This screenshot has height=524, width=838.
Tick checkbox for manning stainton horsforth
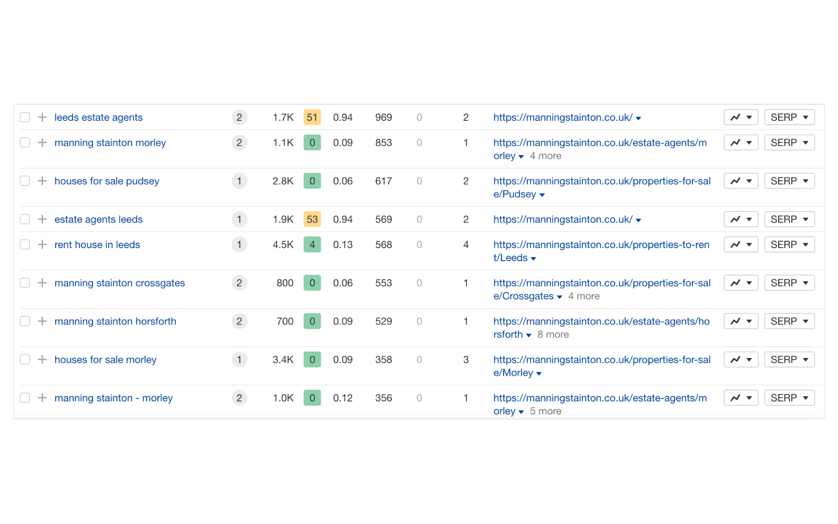[x=25, y=321]
